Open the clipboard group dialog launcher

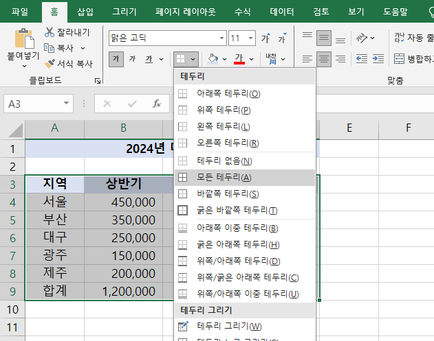pos(98,81)
